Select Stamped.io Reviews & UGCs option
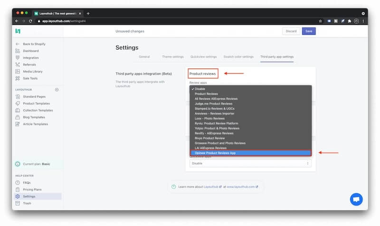380x226 pixels. click(x=251, y=108)
